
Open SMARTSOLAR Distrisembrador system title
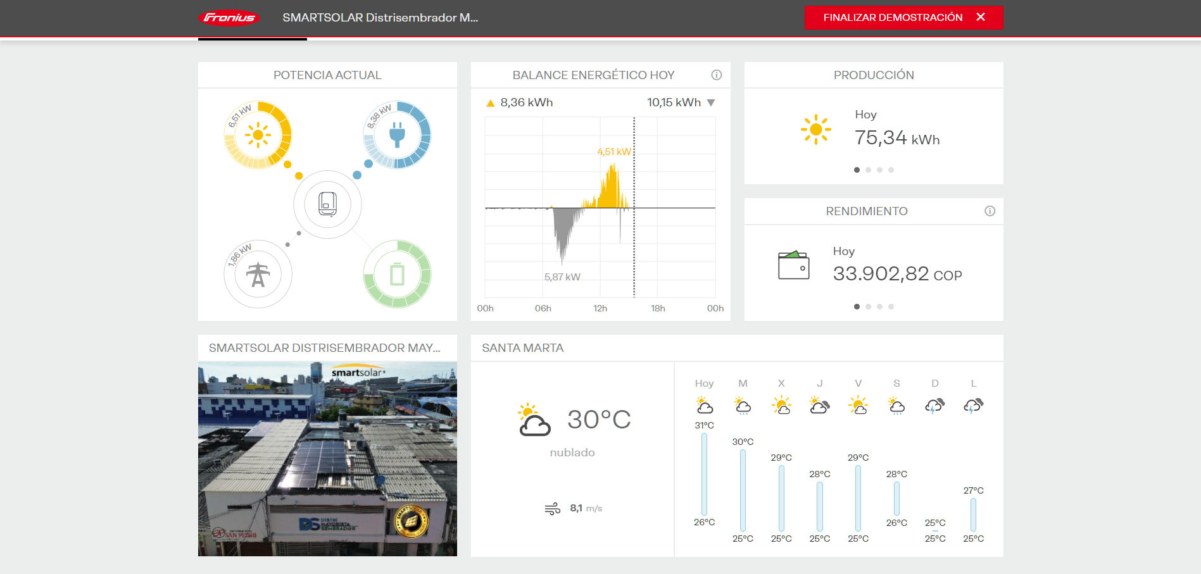point(380,18)
